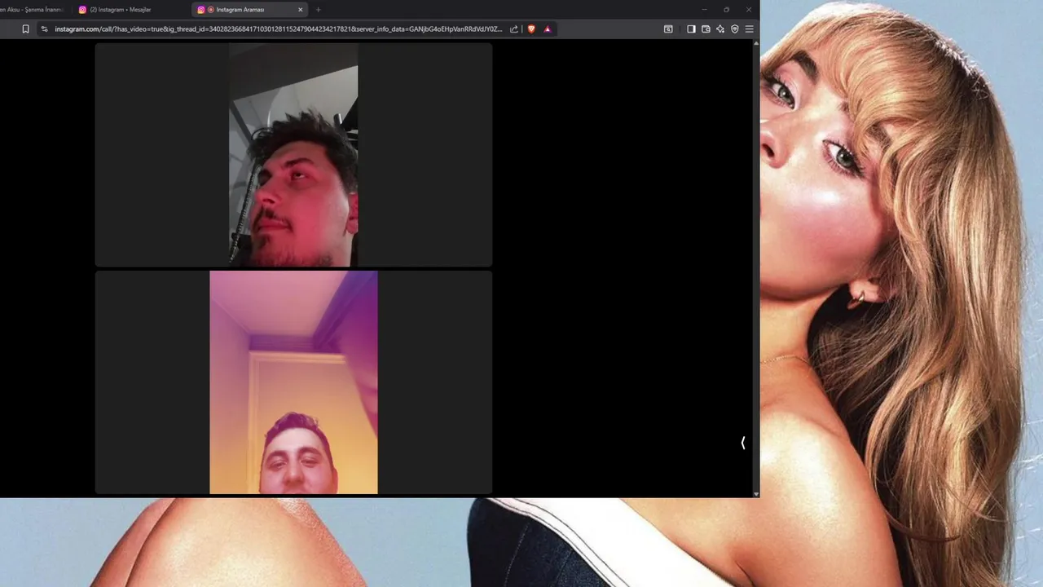The width and height of the screenshot is (1043, 587).
Task: Click the scroll-down arrow of page scrollbar
Action: (756, 493)
